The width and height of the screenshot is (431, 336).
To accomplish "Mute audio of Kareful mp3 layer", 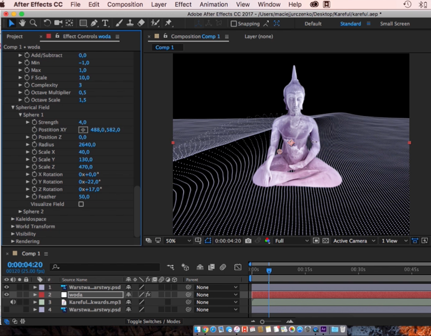I will [13, 302].
